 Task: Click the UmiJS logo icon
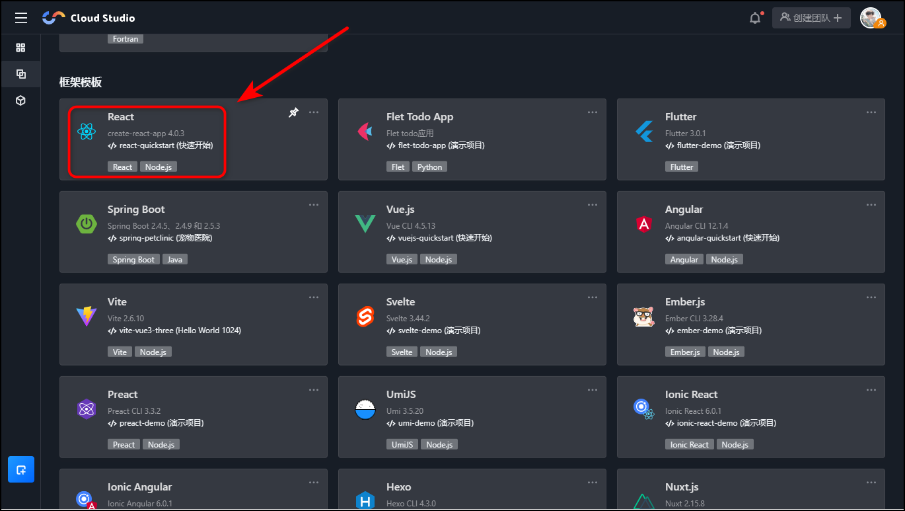point(365,409)
